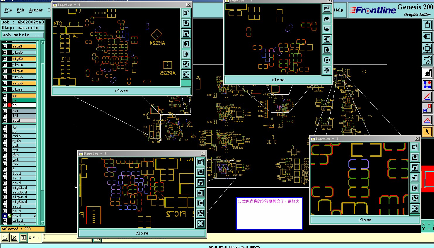Click pan left icon in Popview 4
This screenshot has height=248, width=434.
(186, 44)
